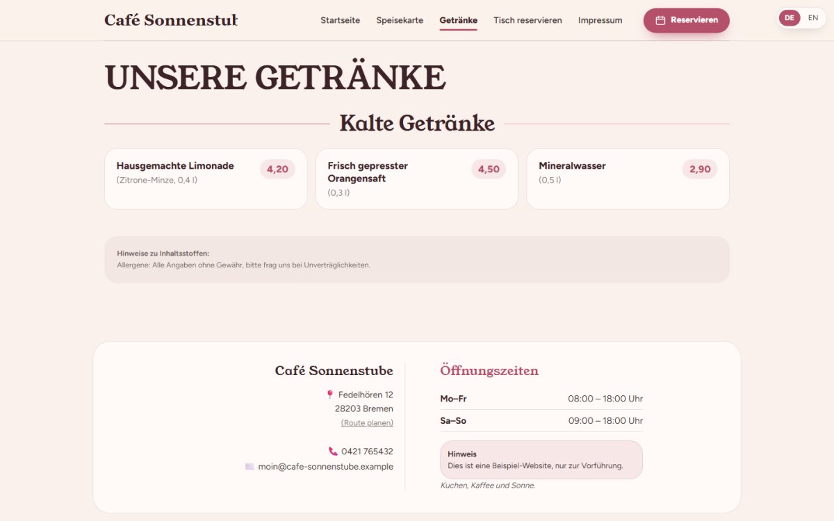
Task: Click the map pin icon beside Fedelhören 12
Action: click(x=330, y=395)
